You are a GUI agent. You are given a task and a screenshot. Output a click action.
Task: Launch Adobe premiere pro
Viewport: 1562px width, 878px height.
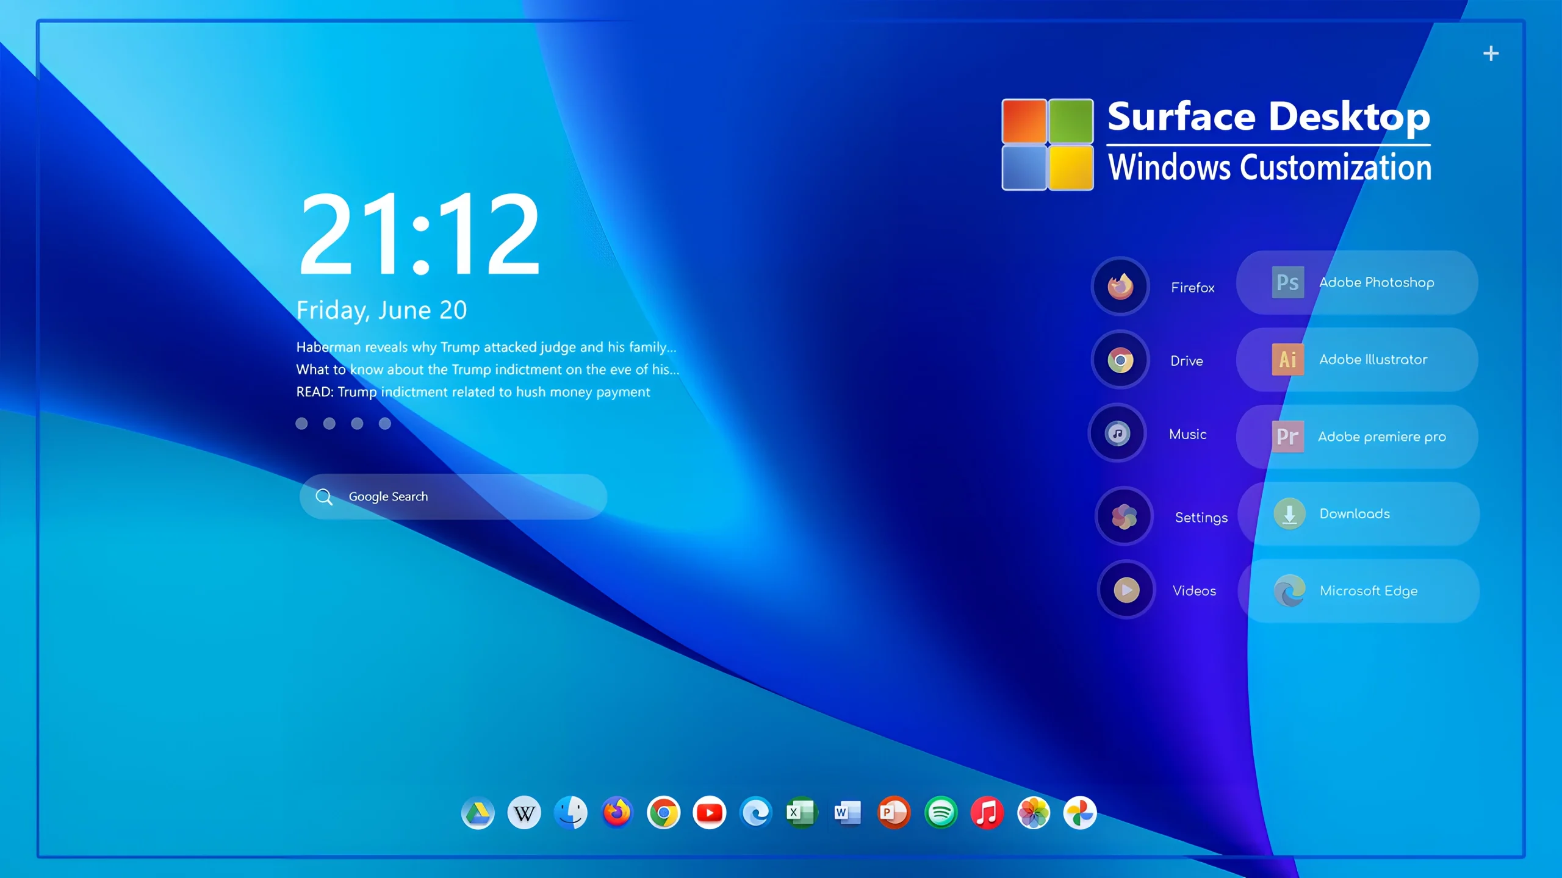[x=1357, y=437]
